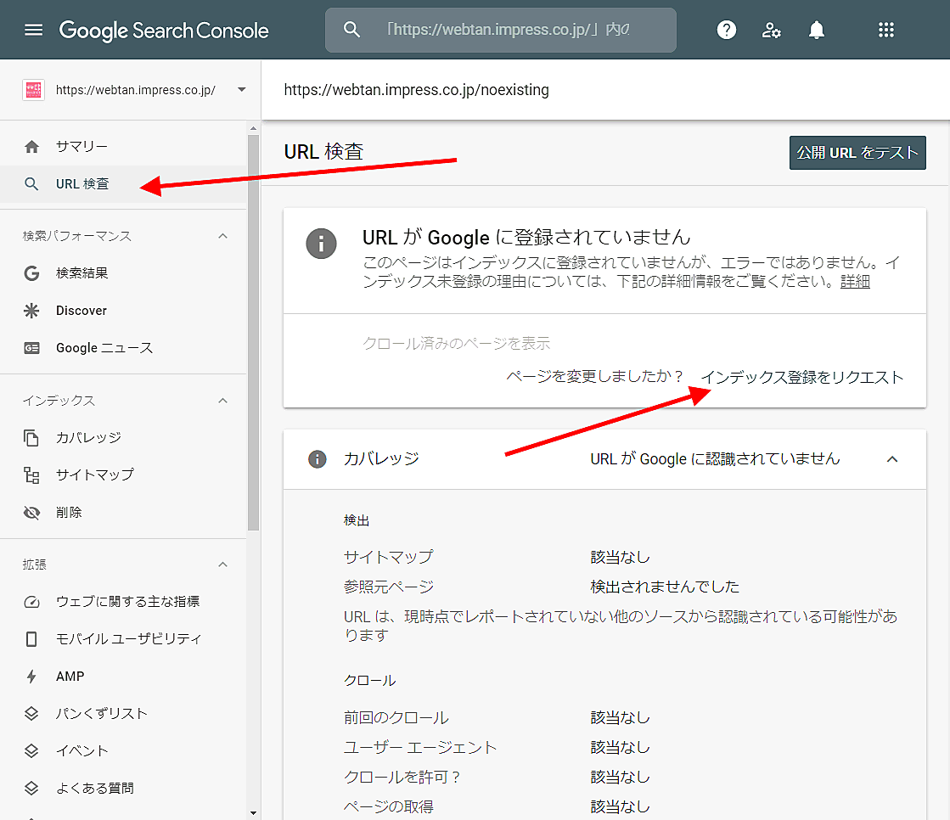
Task: Collapse the インデックス sidebar section
Action: tap(223, 401)
